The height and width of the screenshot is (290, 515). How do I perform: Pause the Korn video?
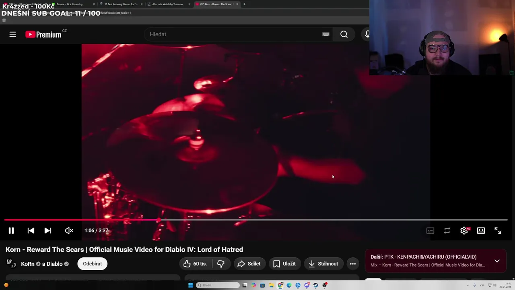[x=11, y=230]
